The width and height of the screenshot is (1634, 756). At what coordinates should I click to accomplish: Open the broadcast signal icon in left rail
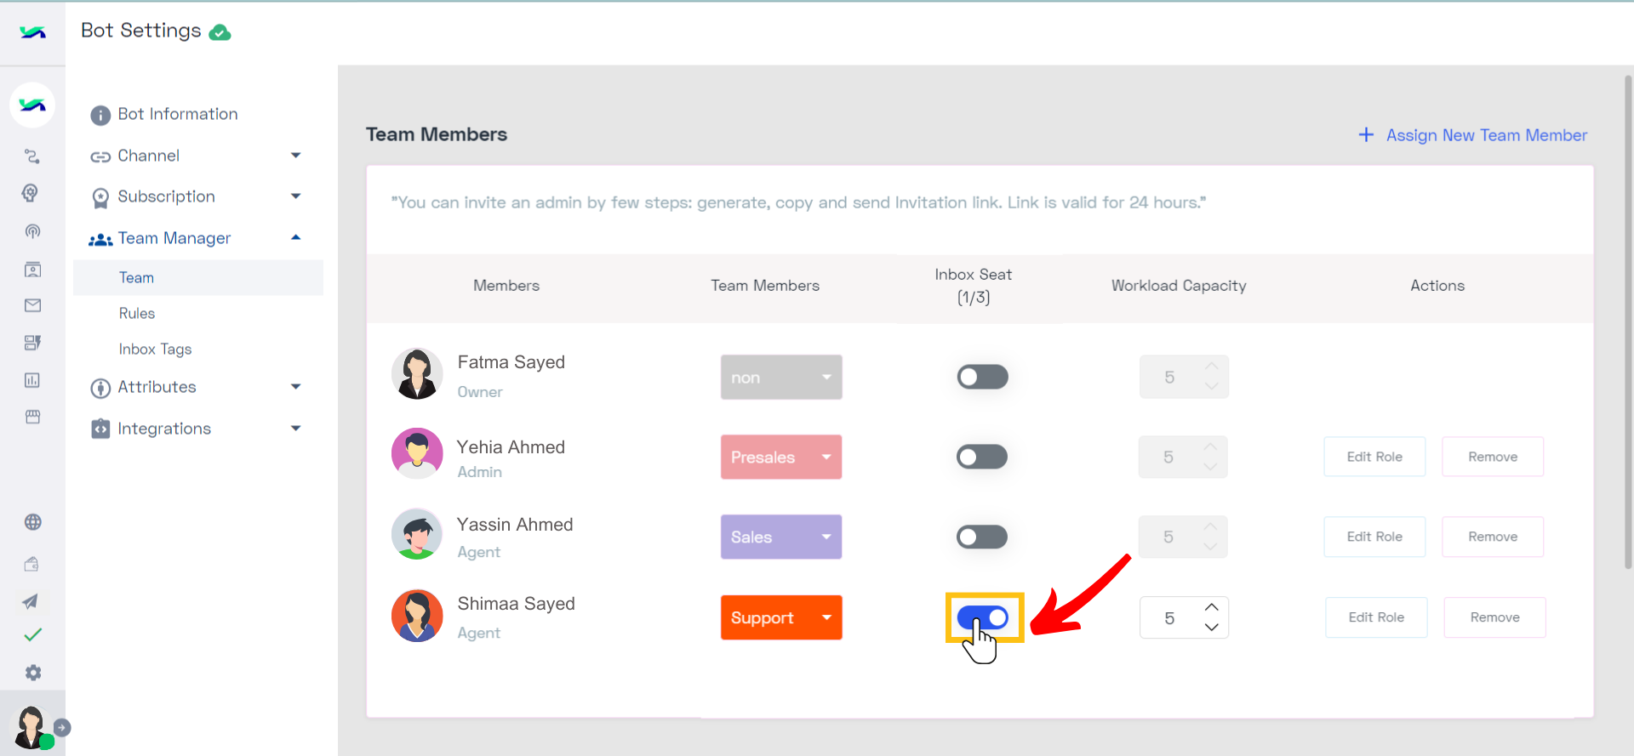(32, 231)
